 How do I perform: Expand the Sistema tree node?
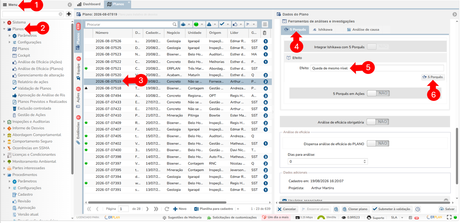click(x=4, y=22)
